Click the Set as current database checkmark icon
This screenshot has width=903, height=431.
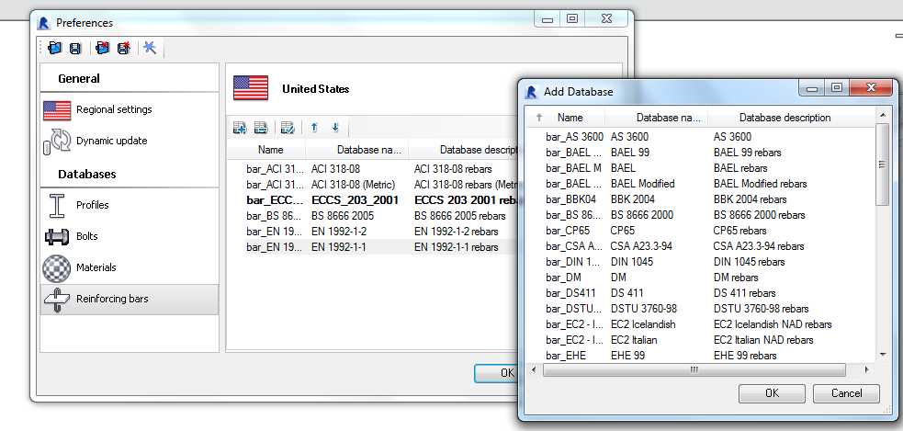pyautogui.click(x=288, y=128)
